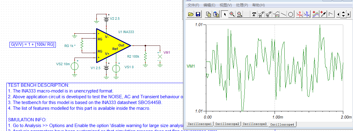353x131 pixels.
Task: Switch to the Oscilloscope3 tab
Action: (255, 124)
